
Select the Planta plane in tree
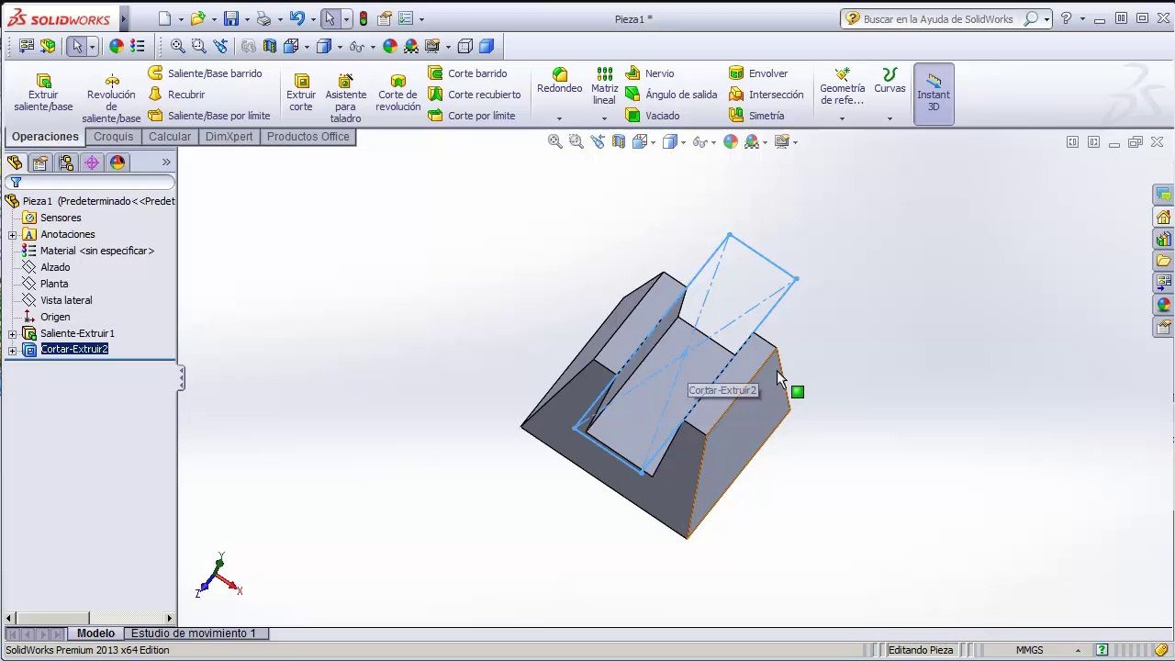pyautogui.click(x=45, y=284)
